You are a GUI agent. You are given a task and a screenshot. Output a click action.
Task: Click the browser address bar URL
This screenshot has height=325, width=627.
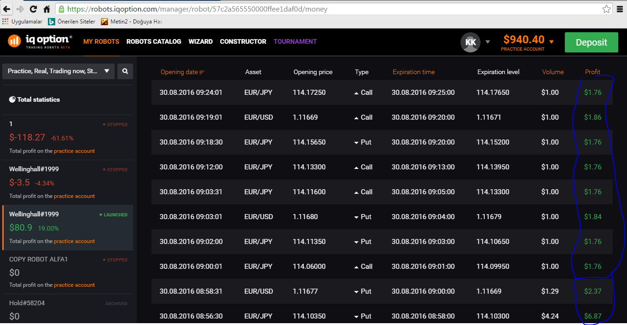pos(197,9)
